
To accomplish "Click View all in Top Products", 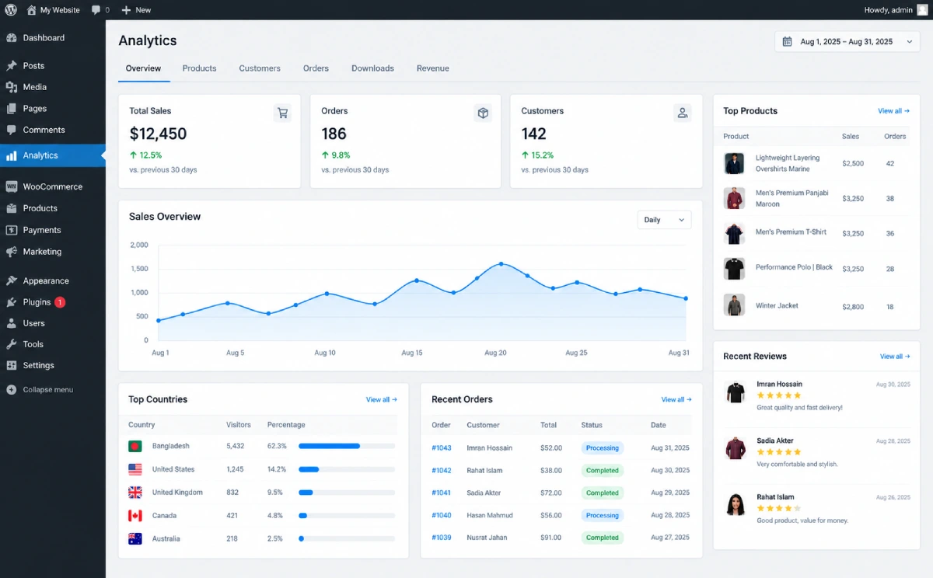I will click(x=893, y=111).
